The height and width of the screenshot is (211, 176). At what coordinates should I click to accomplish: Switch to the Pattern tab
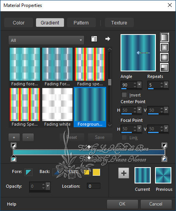click(x=81, y=22)
